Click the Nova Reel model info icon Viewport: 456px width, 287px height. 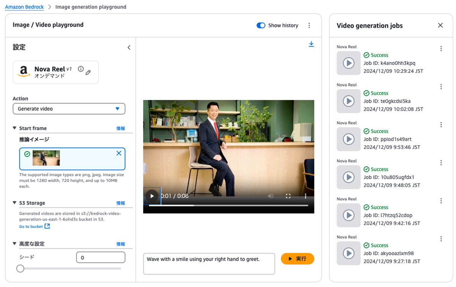click(81, 69)
